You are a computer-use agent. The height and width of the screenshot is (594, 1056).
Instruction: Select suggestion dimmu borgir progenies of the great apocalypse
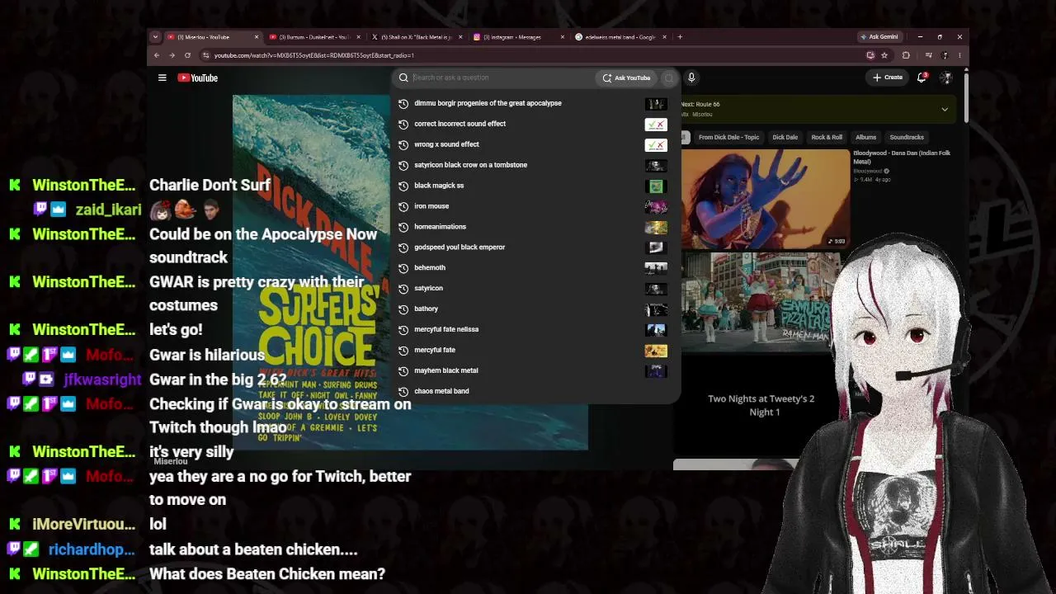(x=488, y=103)
